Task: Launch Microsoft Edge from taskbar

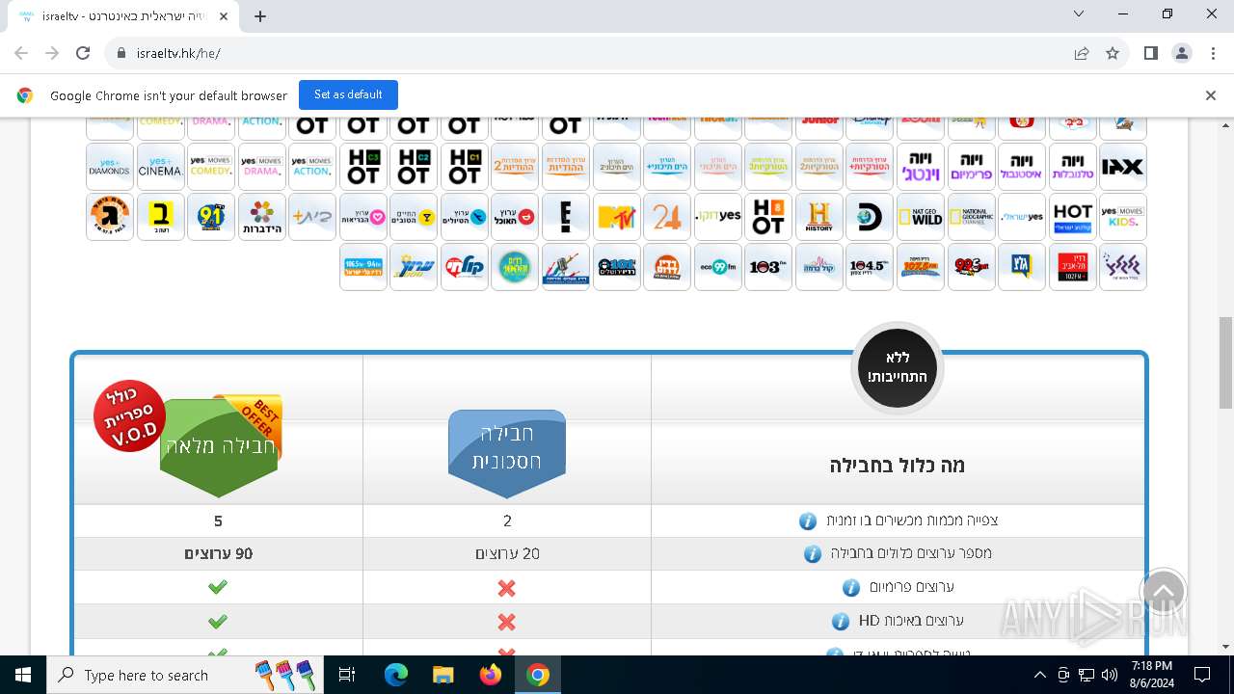Action: (396, 675)
